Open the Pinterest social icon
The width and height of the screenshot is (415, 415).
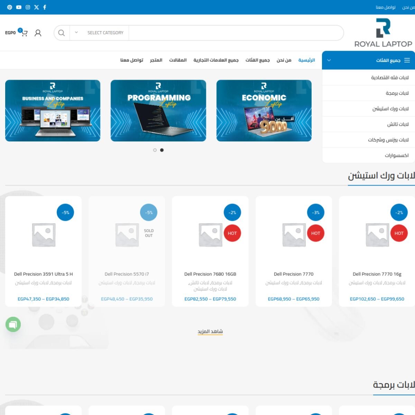[x=10, y=7]
